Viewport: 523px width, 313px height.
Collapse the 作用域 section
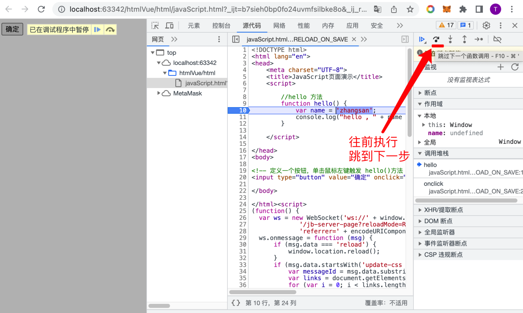[420, 104]
